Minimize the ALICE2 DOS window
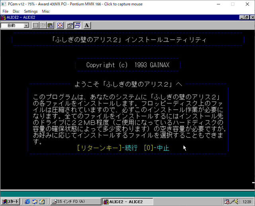The height and width of the screenshot is (206, 255). coord(241,18)
